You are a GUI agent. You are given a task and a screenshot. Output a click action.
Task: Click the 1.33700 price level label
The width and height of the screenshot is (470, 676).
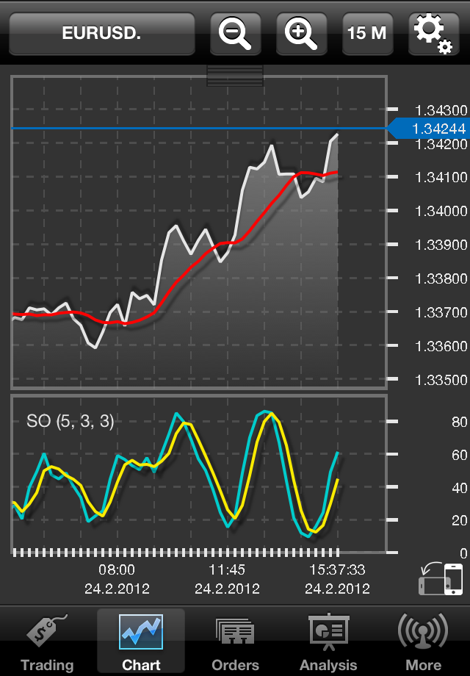pos(441,312)
